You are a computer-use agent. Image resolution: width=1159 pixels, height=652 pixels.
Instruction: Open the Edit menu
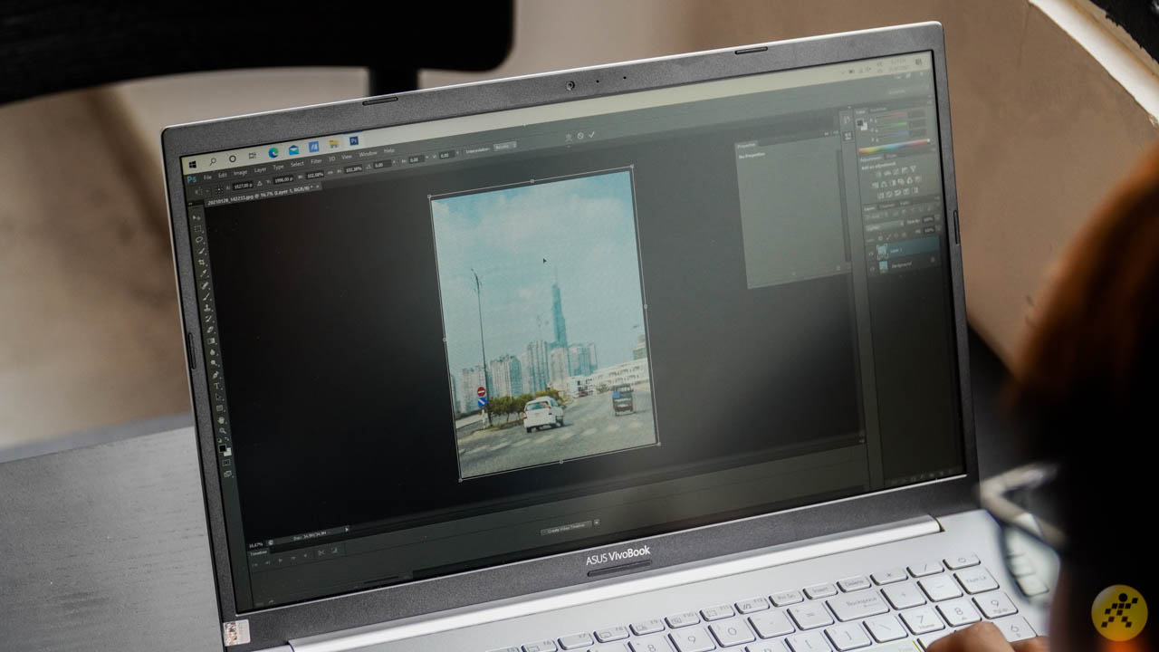223,175
